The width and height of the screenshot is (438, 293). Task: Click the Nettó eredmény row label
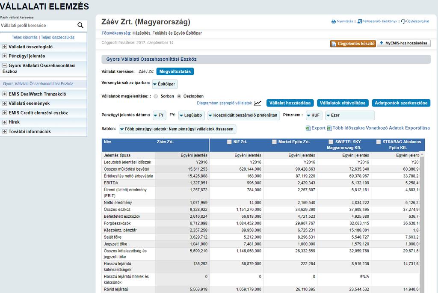click(118, 202)
